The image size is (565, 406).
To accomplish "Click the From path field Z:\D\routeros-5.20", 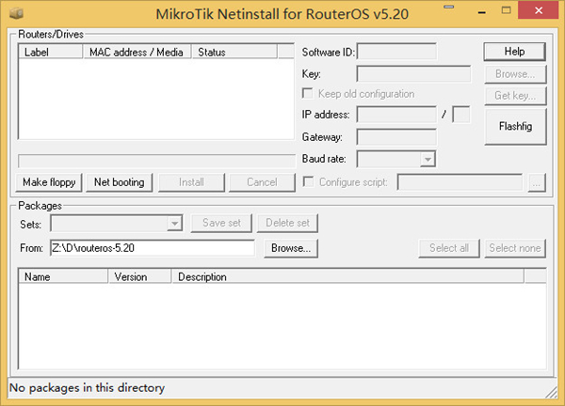I will pos(152,248).
